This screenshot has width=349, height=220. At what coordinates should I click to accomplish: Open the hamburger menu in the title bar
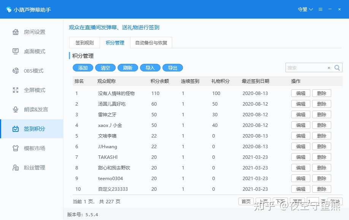[320, 9]
